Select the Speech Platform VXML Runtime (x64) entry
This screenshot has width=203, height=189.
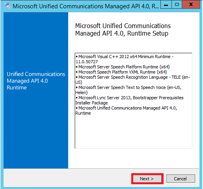click(x=121, y=72)
